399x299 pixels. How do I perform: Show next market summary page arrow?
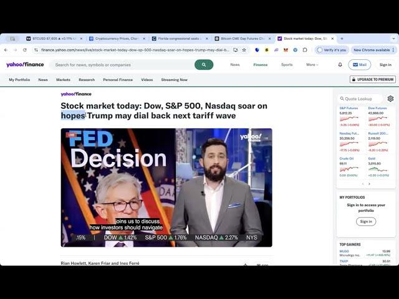(x=369, y=184)
